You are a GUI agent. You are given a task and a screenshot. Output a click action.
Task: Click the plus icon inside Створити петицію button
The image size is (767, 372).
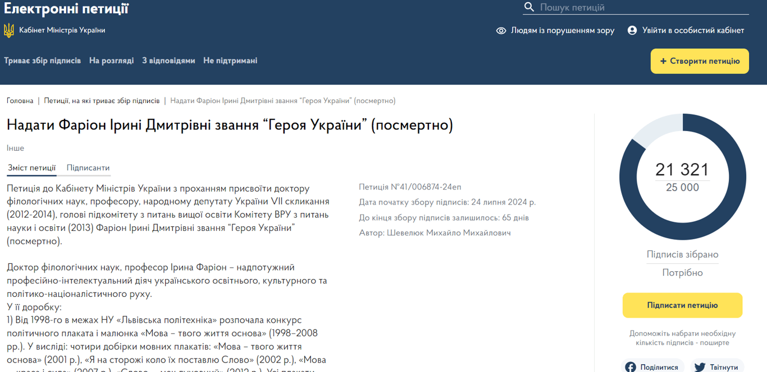664,61
